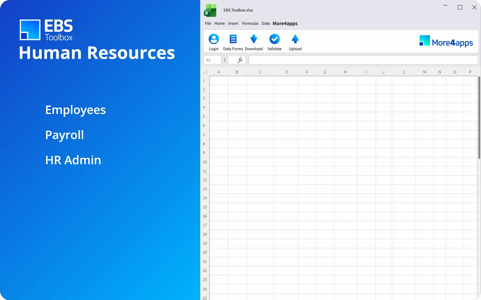Click the Download arrow icon
Image resolution: width=481 pixels, height=300 pixels.
[x=254, y=39]
